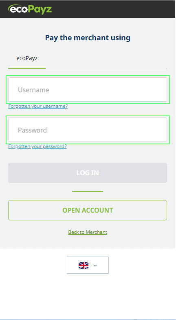Open the language selector box
The image size is (176, 320).
coord(88,265)
